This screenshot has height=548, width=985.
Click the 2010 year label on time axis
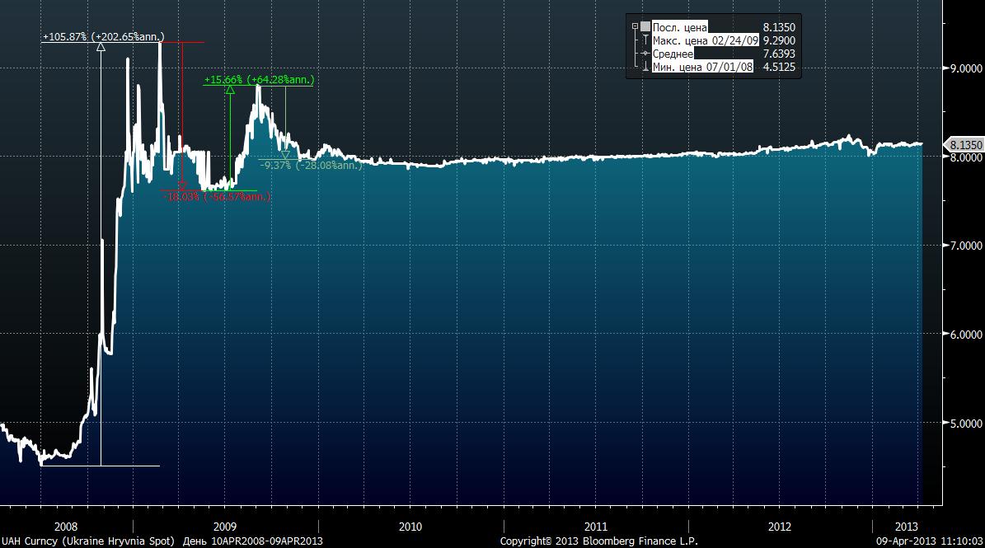pos(410,527)
